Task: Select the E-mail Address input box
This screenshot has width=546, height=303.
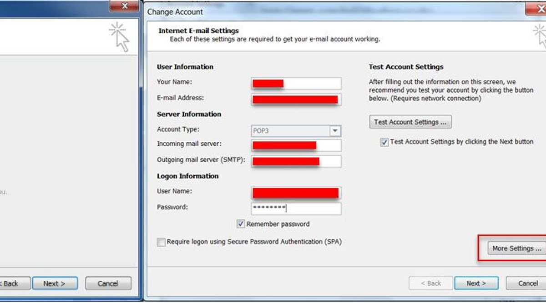Action: 296,99
